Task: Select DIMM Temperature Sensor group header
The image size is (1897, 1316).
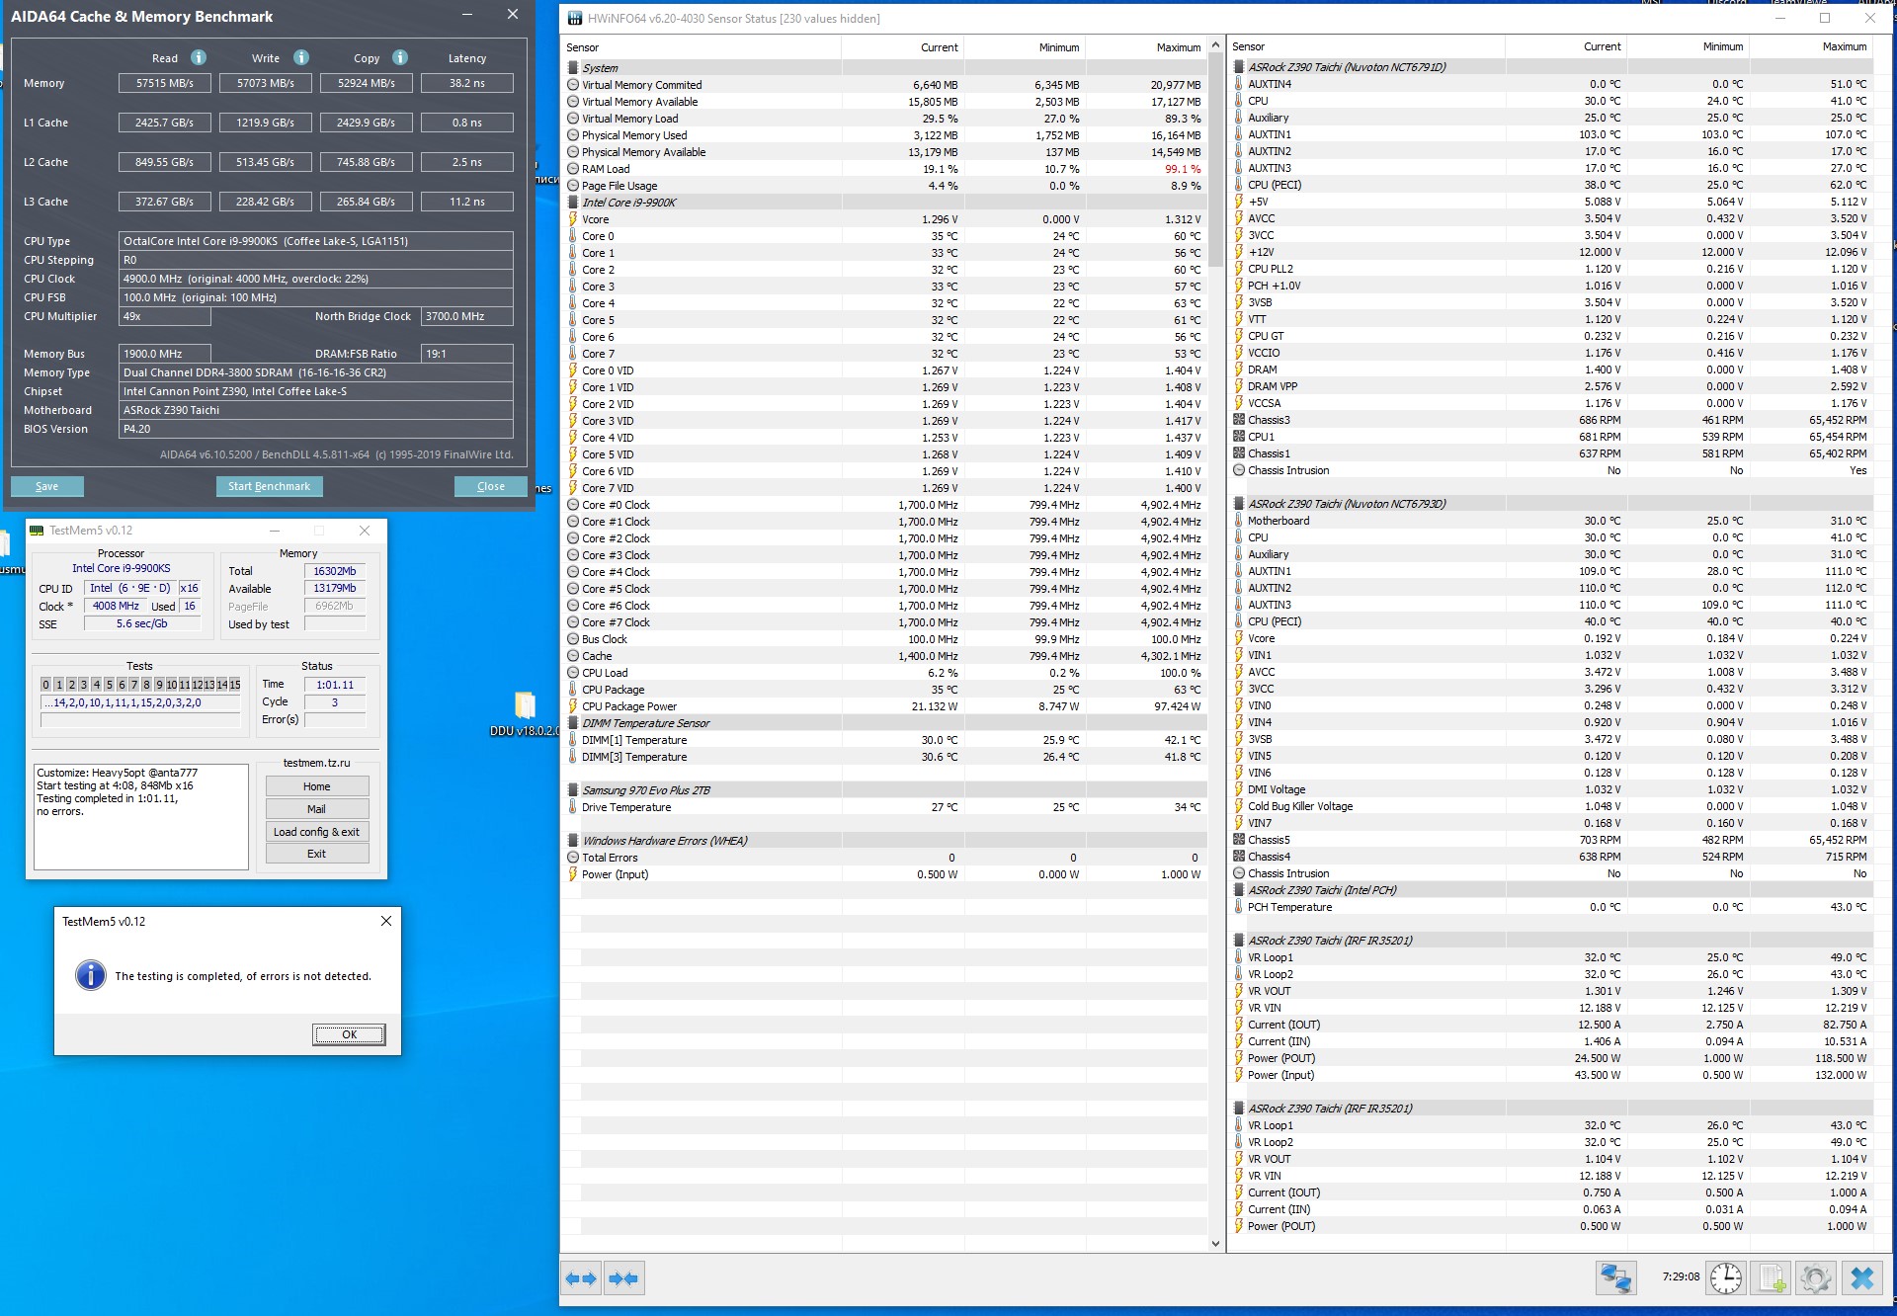Action: click(x=645, y=723)
